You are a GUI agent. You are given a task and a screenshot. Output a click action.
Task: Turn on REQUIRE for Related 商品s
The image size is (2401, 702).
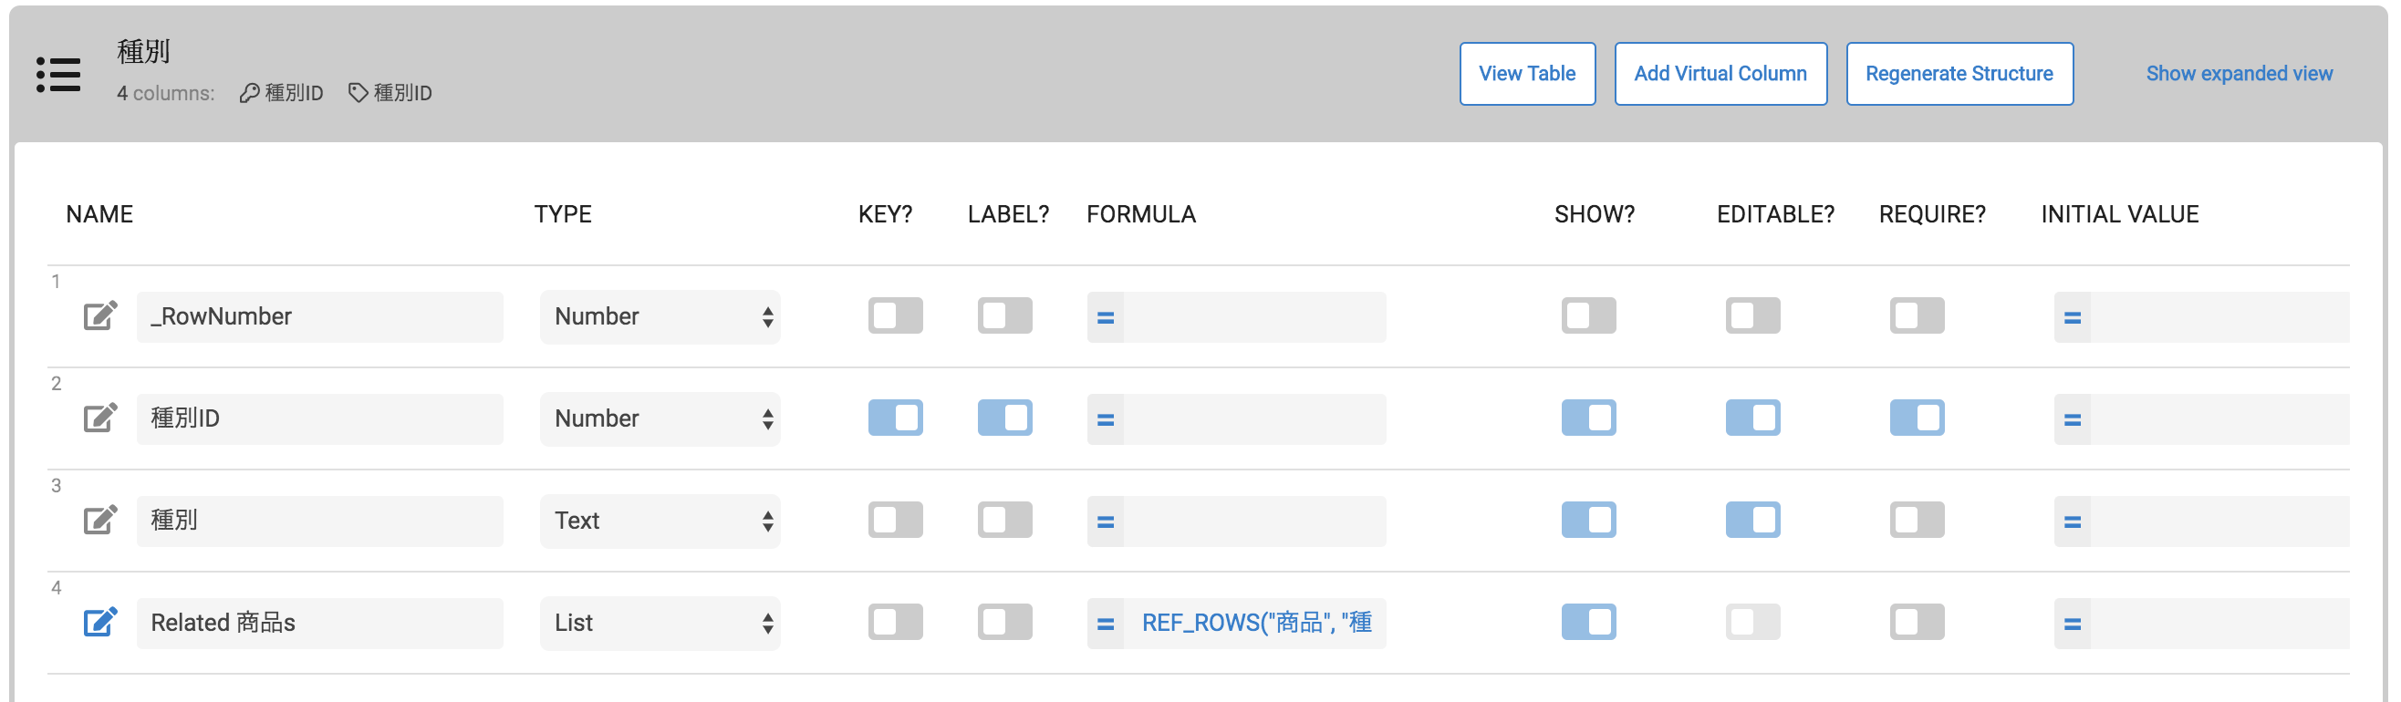1917,622
